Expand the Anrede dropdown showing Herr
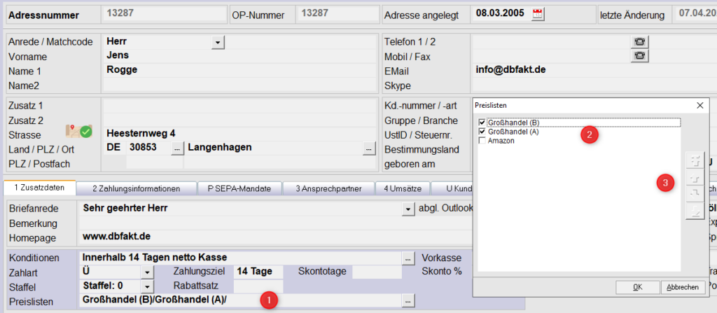This screenshot has height=313, width=717. pyautogui.click(x=217, y=43)
